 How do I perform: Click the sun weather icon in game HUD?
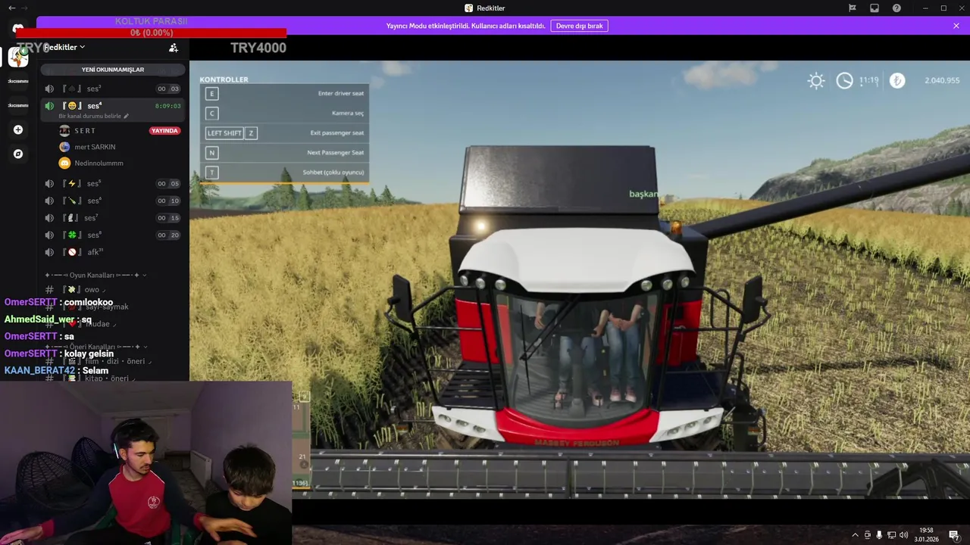[816, 81]
